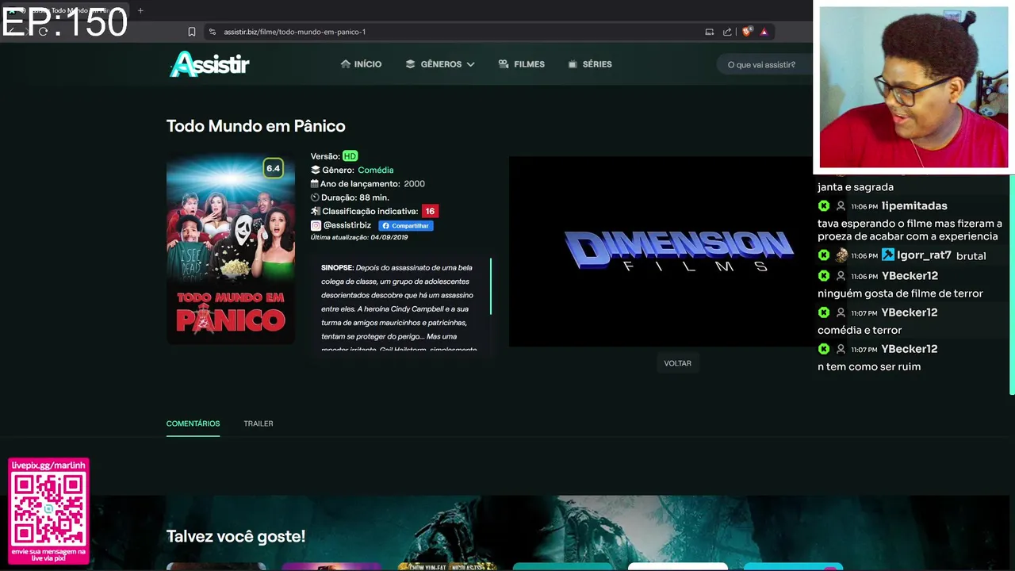Click the 'Talvez você goste!' heading
The width and height of the screenshot is (1015, 571).
(236, 536)
